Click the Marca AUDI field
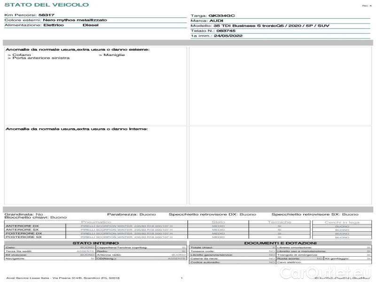Image resolution: width=376 pixels, height=282 pixels. pos(216,21)
